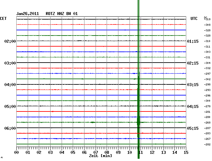This screenshot has width=212, height=161.
Task: Click the 01:15 UTC time label
Action: pyautogui.click(x=193, y=41)
